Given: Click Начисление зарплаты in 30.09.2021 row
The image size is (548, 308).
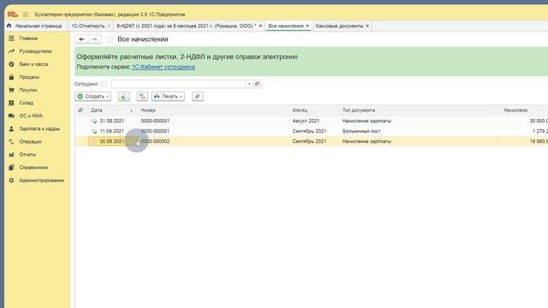Looking at the screenshot, I should click(366, 141).
